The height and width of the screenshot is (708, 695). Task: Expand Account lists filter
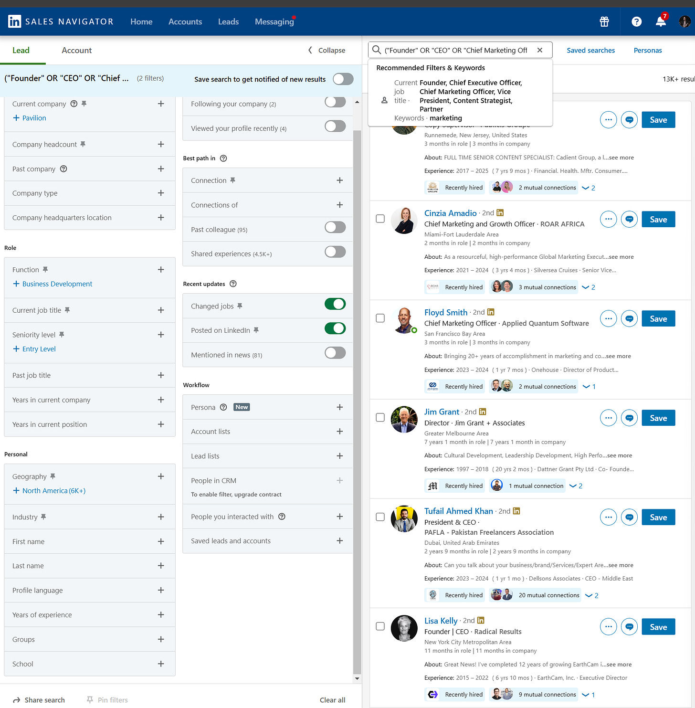click(340, 431)
